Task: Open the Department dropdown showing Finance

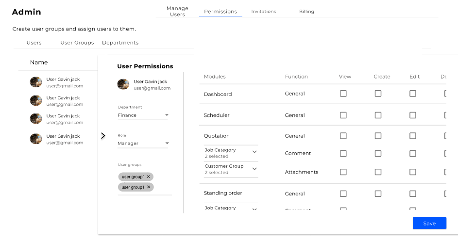Action: pyautogui.click(x=143, y=115)
